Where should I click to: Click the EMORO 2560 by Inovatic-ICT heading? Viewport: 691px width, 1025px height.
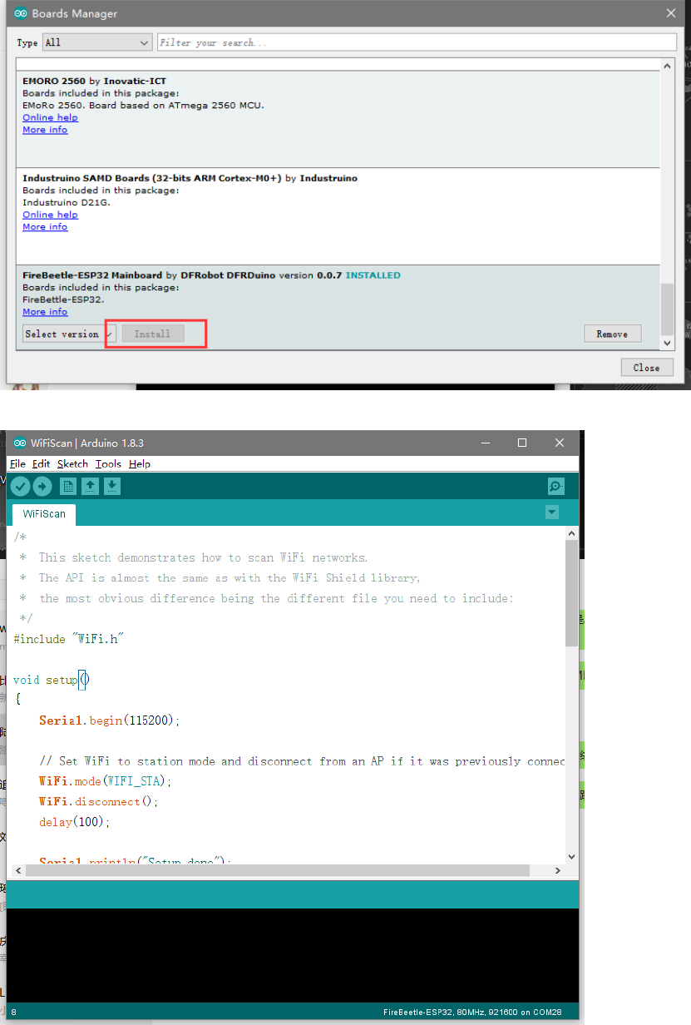[94, 81]
